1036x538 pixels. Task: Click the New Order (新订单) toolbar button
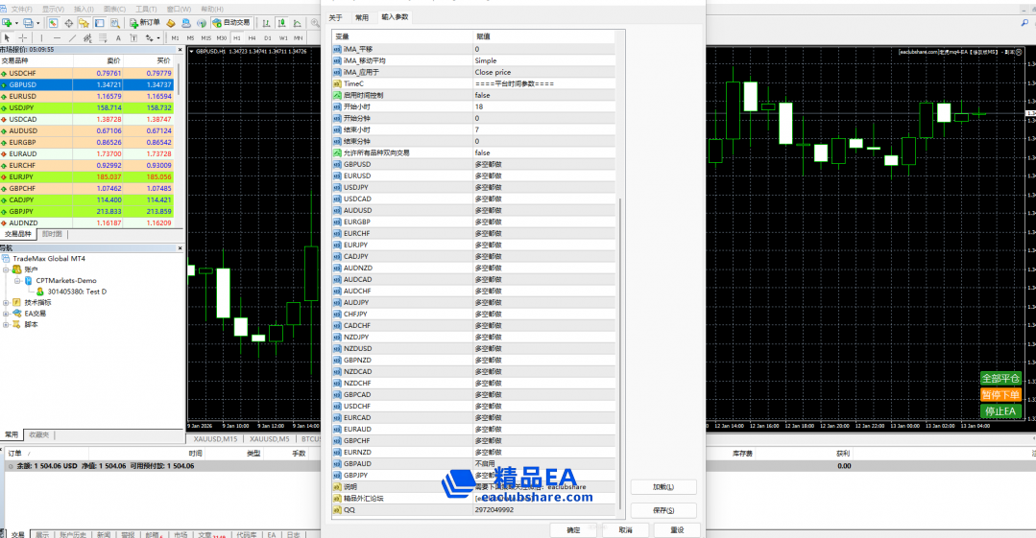[x=145, y=22]
